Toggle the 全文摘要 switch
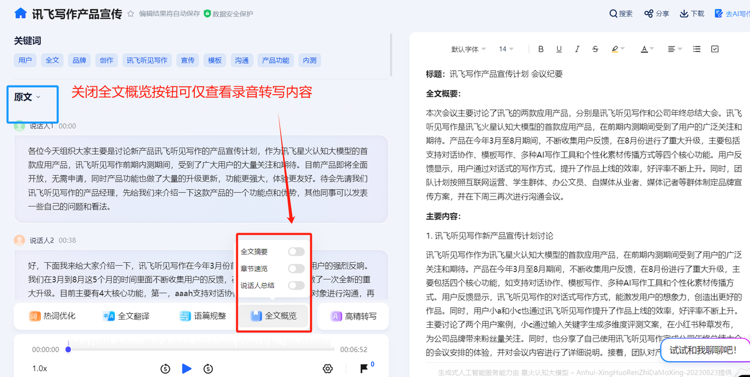The width and height of the screenshot is (750, 377). [x=296, y=252]
